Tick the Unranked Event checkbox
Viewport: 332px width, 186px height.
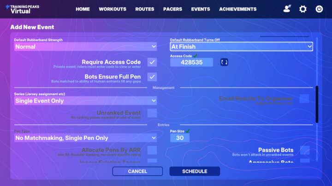[152, 113]
